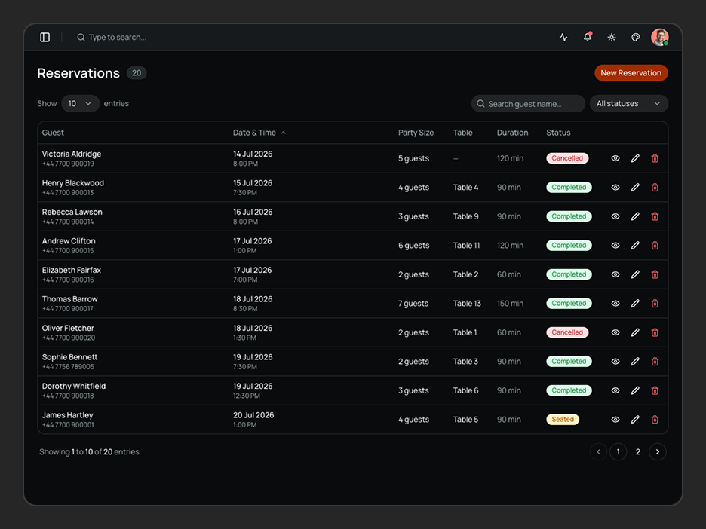Select guest name Sophie Bennett
Screen dimensions: 706x529
click(70, 357)
